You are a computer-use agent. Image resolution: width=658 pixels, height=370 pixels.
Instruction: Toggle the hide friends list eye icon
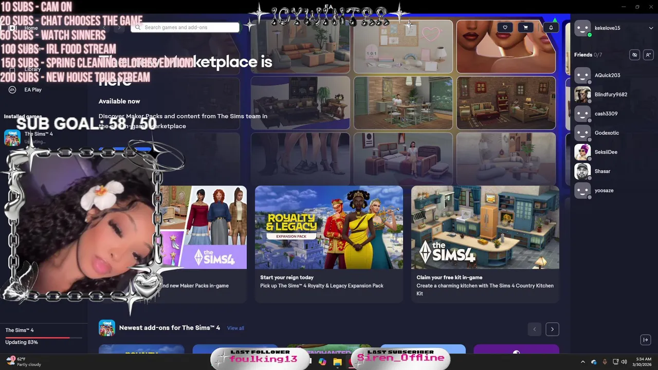tap(635, 54)
